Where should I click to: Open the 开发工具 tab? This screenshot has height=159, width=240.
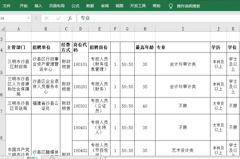pos(138,6)
